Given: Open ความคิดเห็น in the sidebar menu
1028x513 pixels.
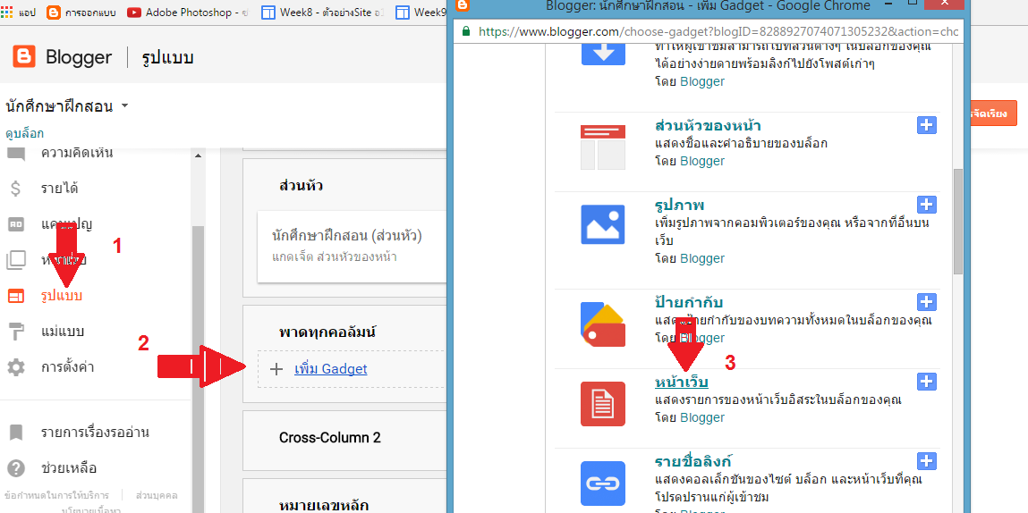Looking at the screenshot, I should [x=77, y=154].
